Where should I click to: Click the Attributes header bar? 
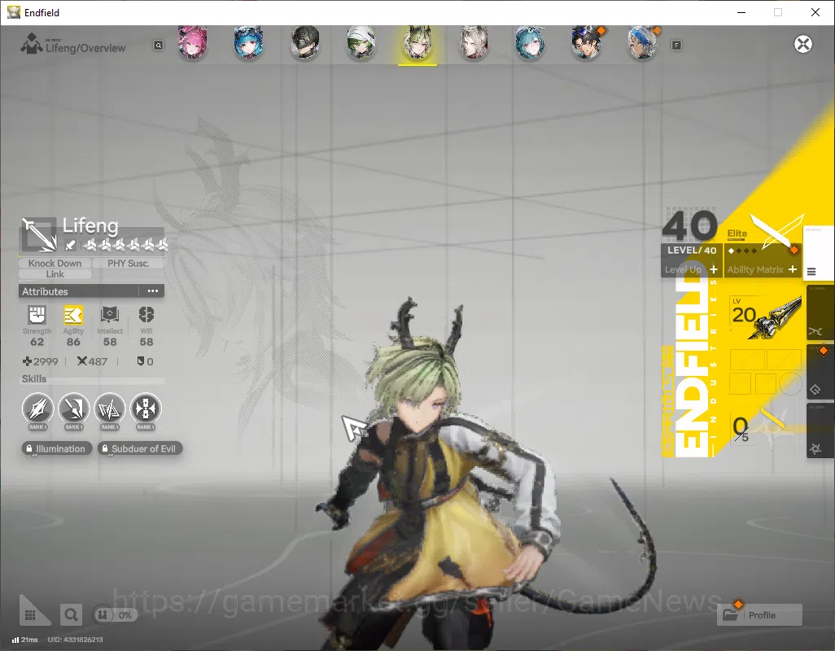click(92, 291)
